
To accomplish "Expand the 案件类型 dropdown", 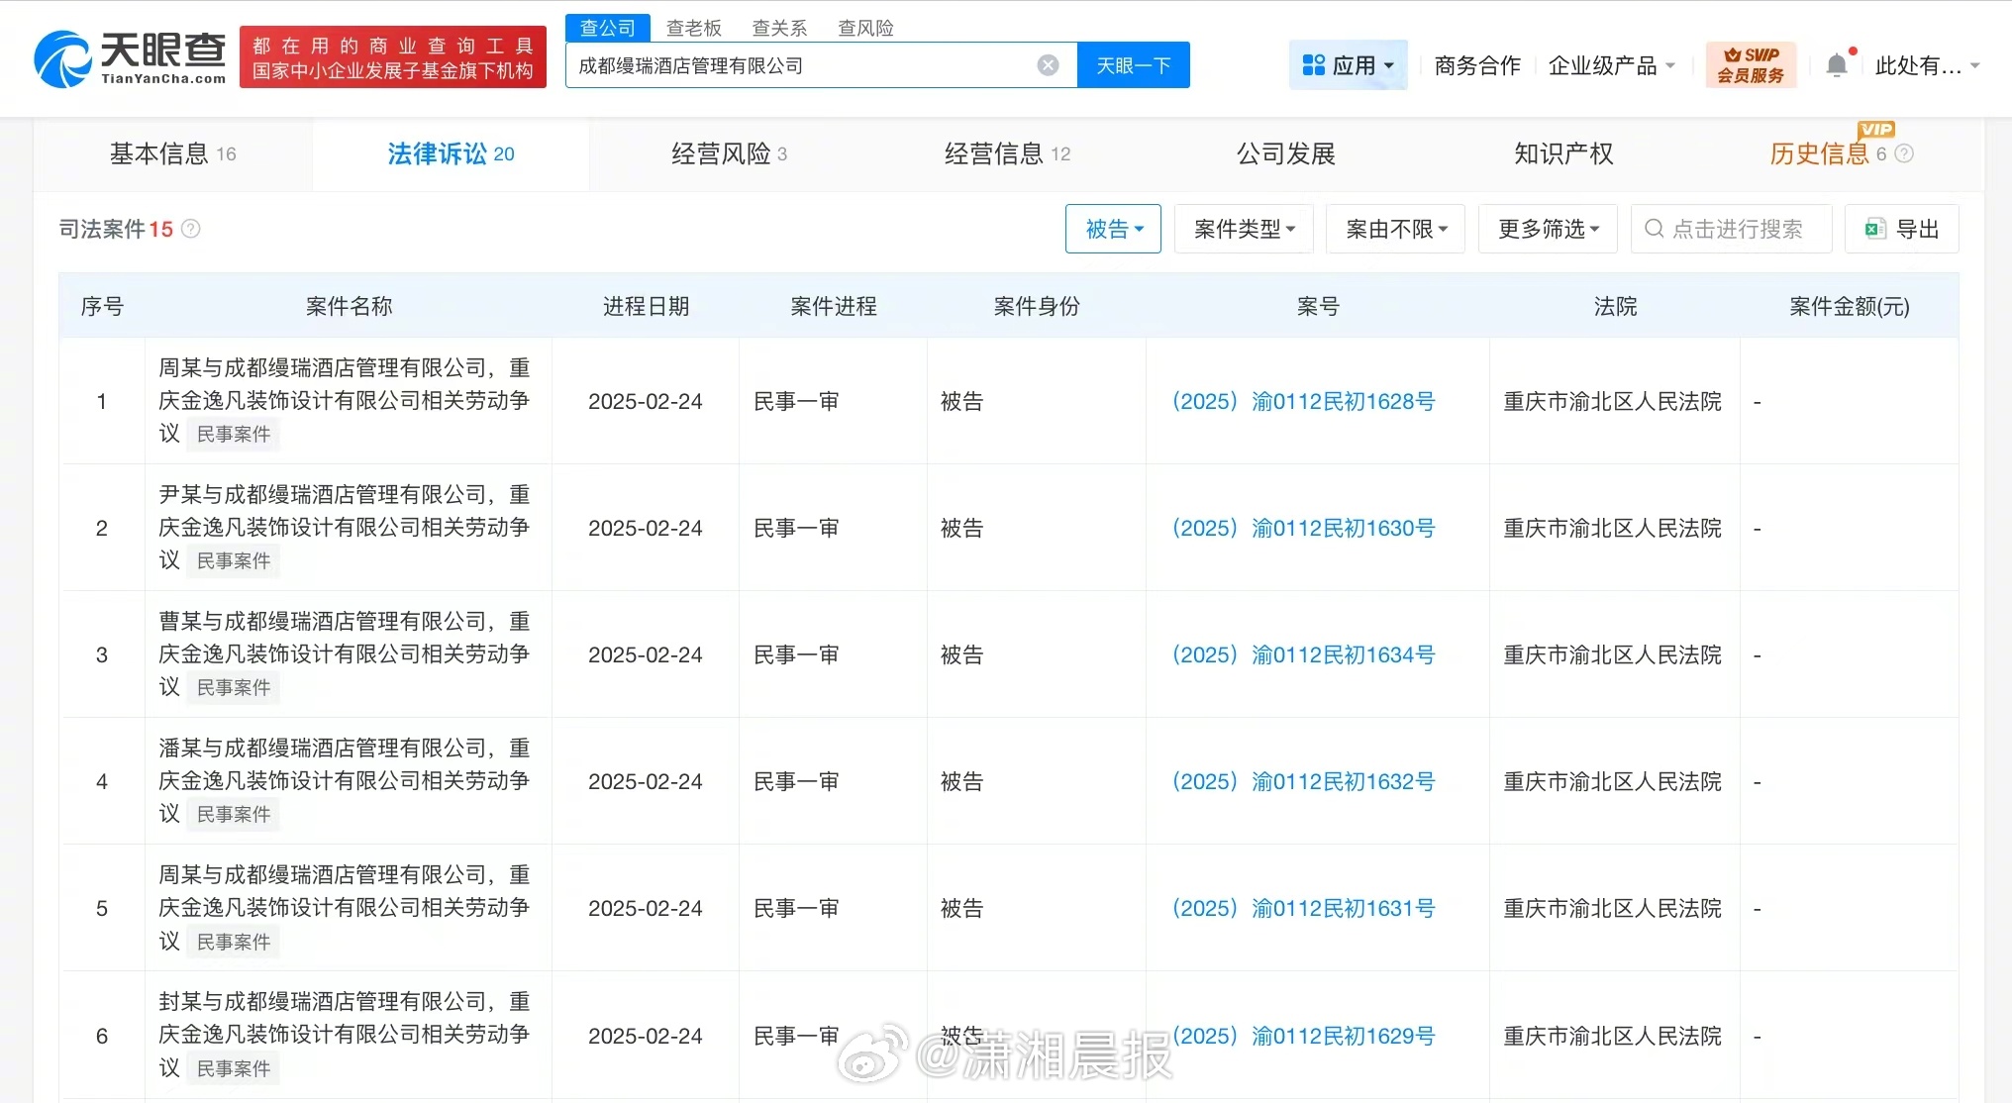I will click(1244, 229).
